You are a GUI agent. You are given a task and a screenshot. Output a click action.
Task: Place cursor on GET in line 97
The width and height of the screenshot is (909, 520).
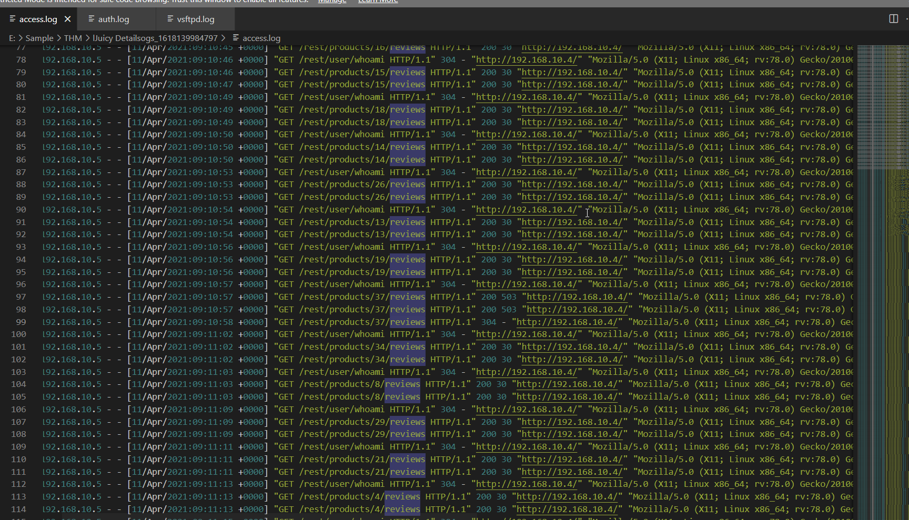click(286, 297)
